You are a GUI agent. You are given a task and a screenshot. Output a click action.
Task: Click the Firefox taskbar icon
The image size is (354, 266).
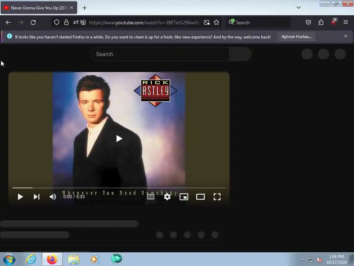pos(52,259)
